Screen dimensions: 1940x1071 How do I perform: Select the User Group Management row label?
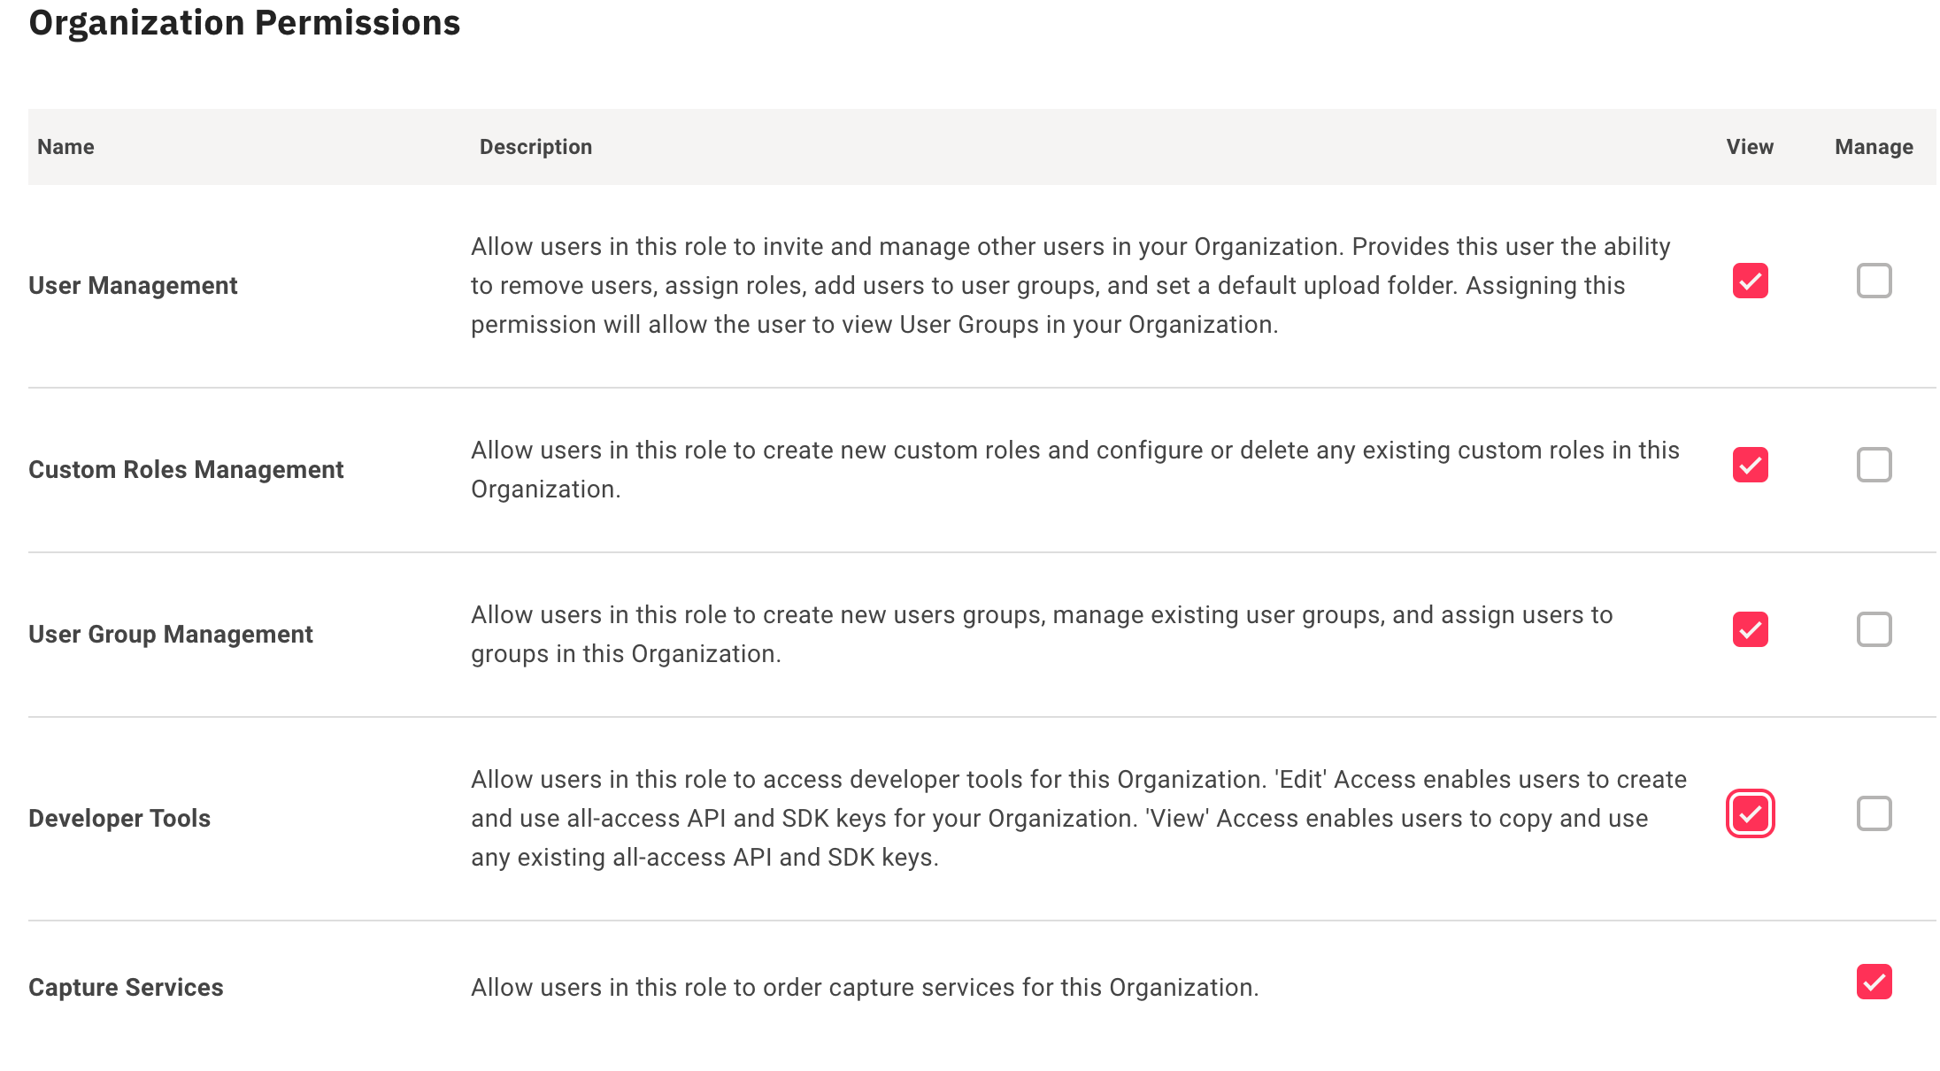pos(170,634)
